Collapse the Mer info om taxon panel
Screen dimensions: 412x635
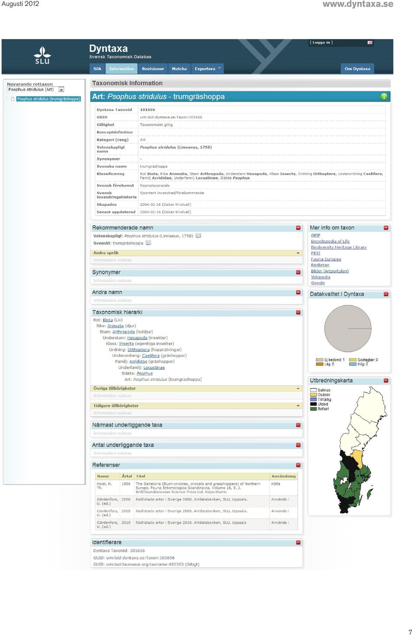pyautogui.click(x=386, y=228)
